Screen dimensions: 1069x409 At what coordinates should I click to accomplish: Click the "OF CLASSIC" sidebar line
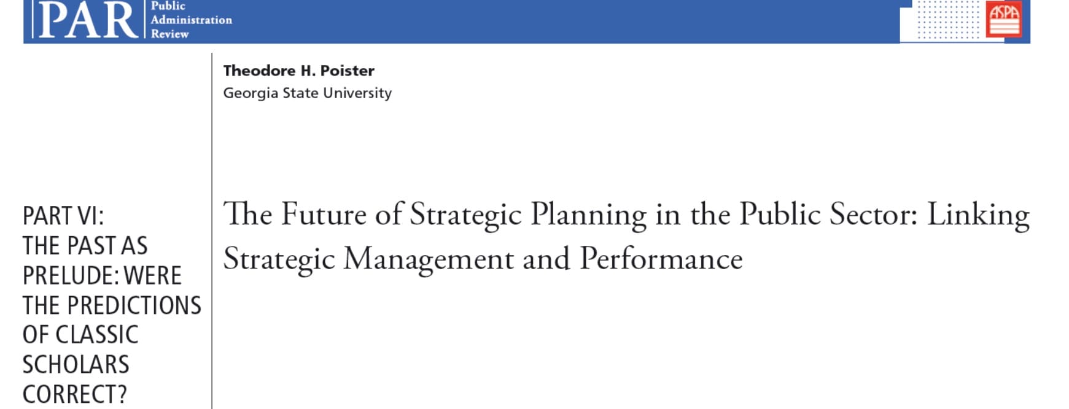pyautogui.click(x=80, y=335)
